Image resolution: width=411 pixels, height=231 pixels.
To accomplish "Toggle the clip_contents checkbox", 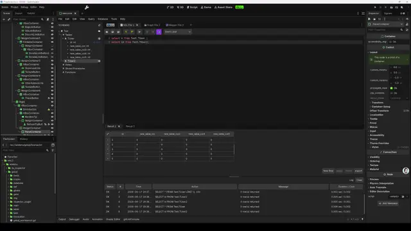I will 392,93.
